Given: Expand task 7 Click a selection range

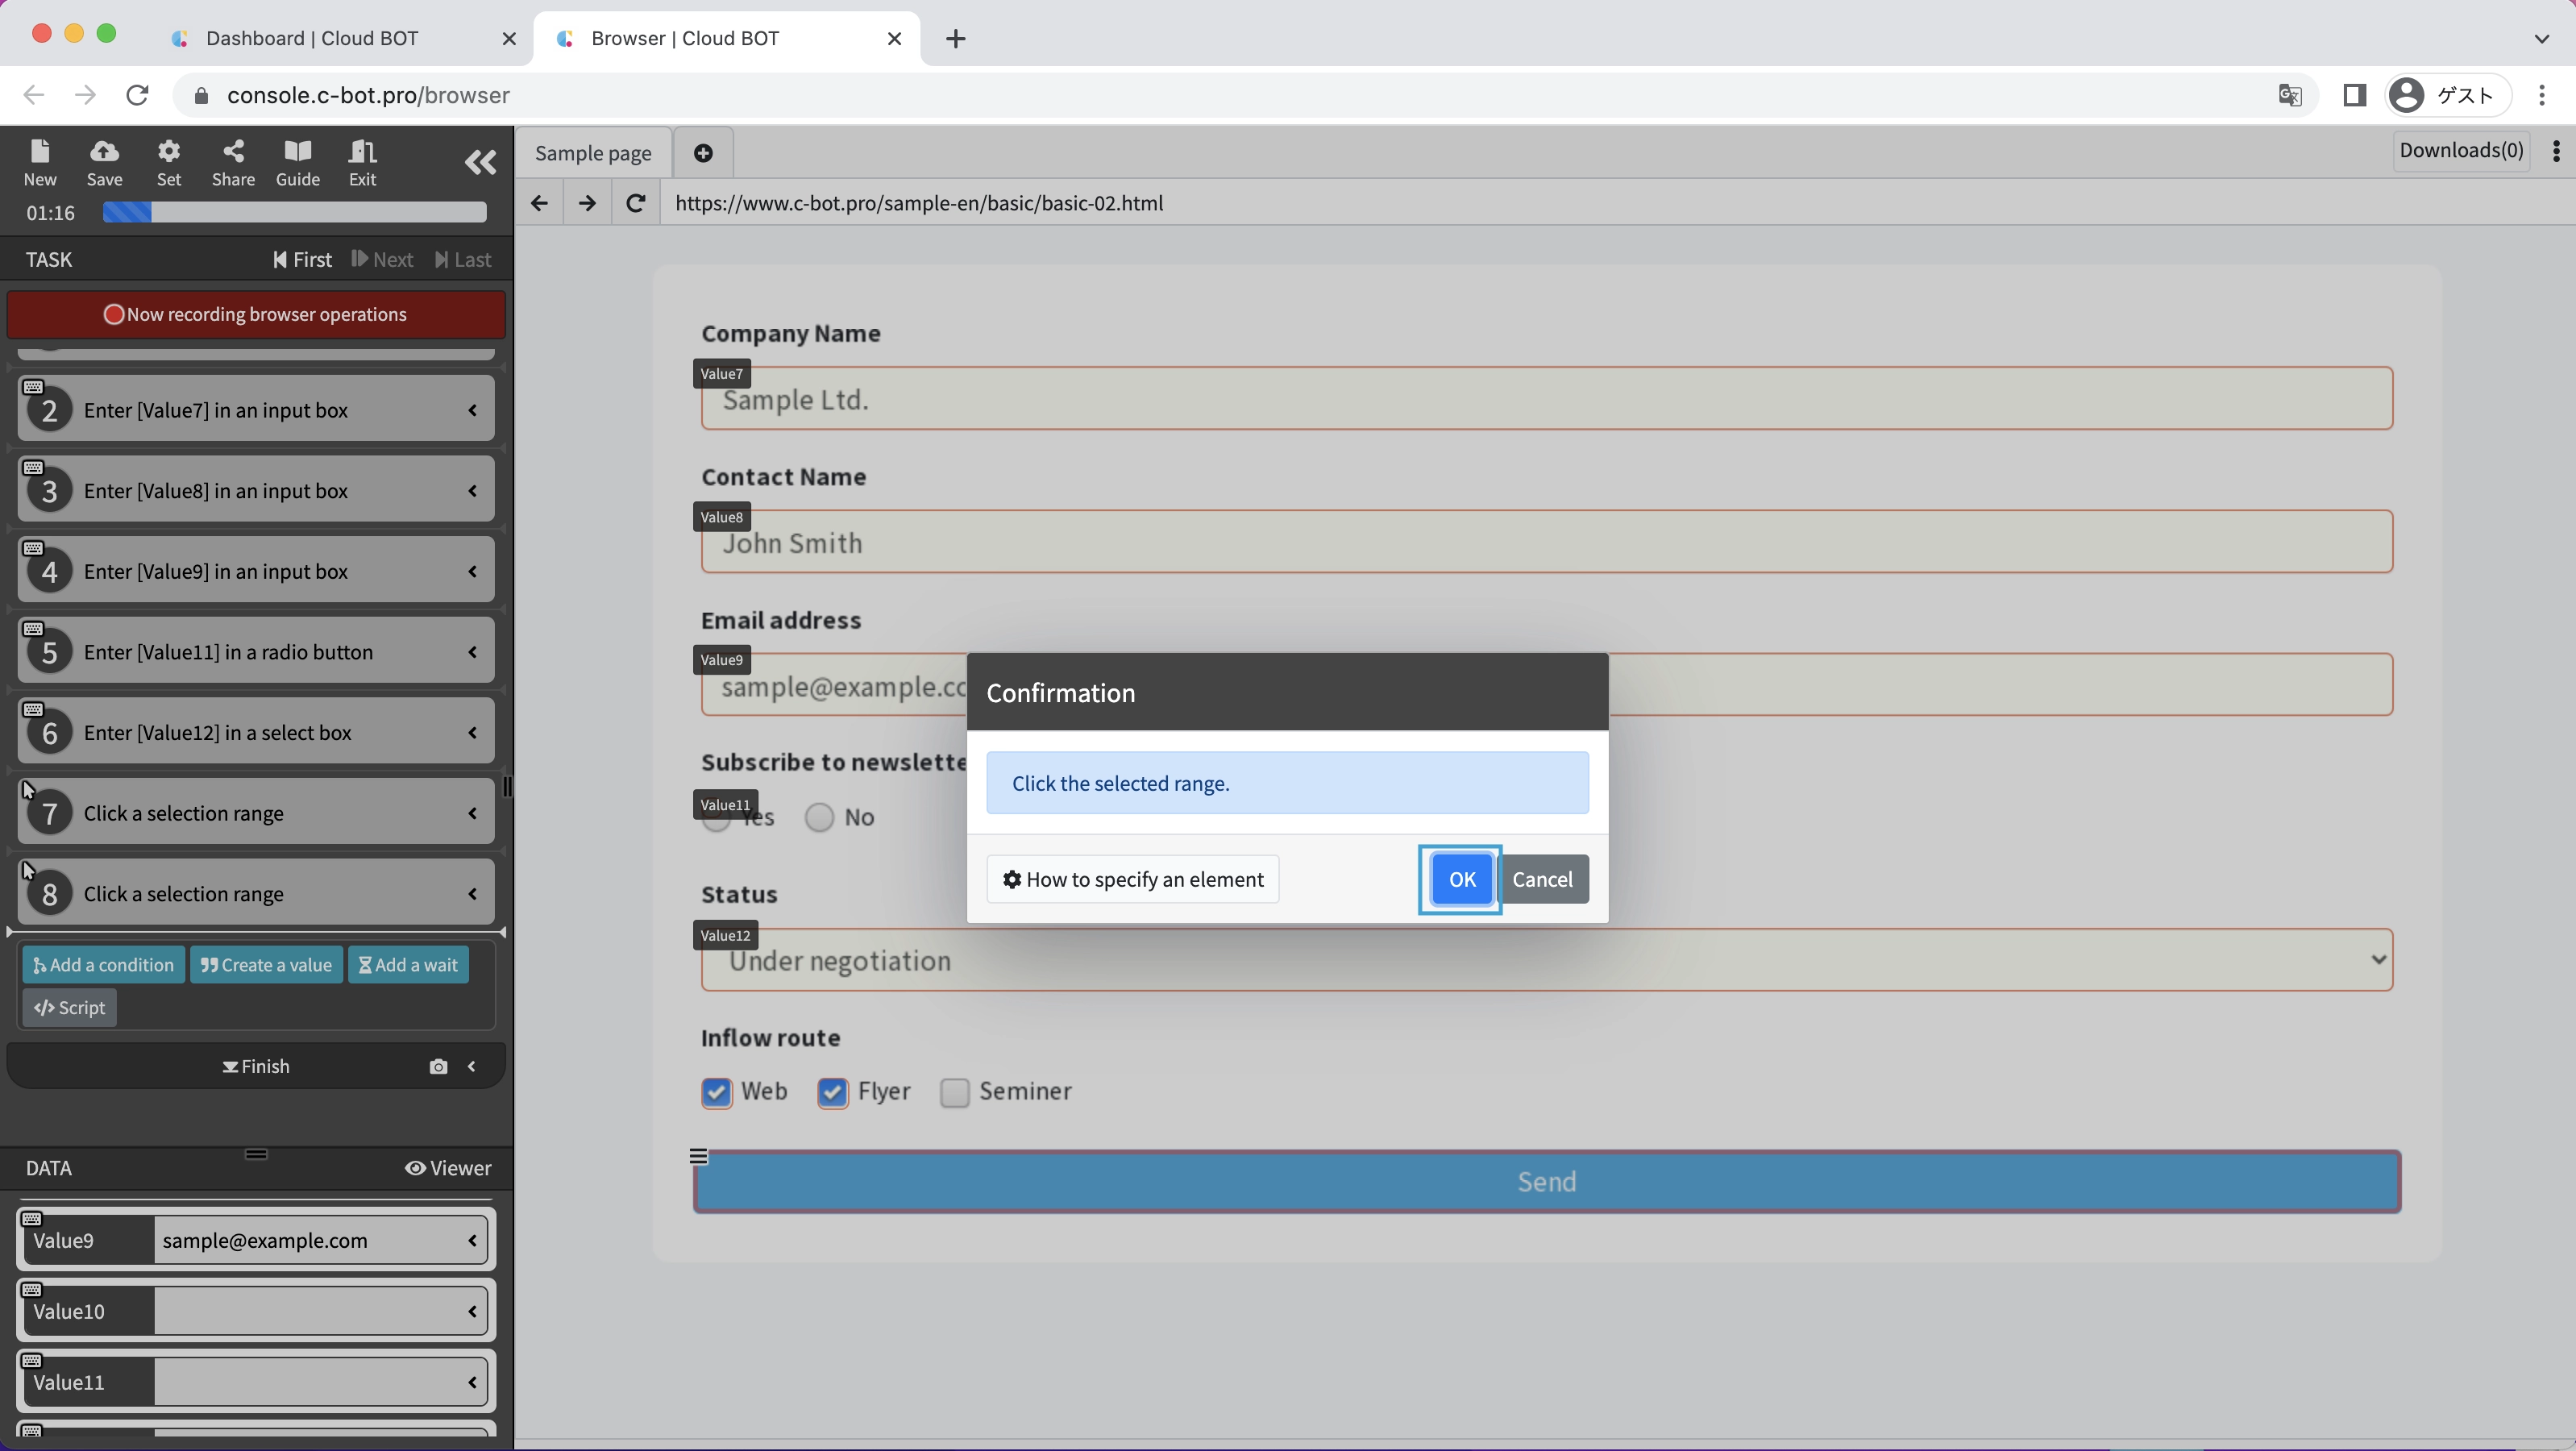Looking at the screenshot, I should click(472, 814).
